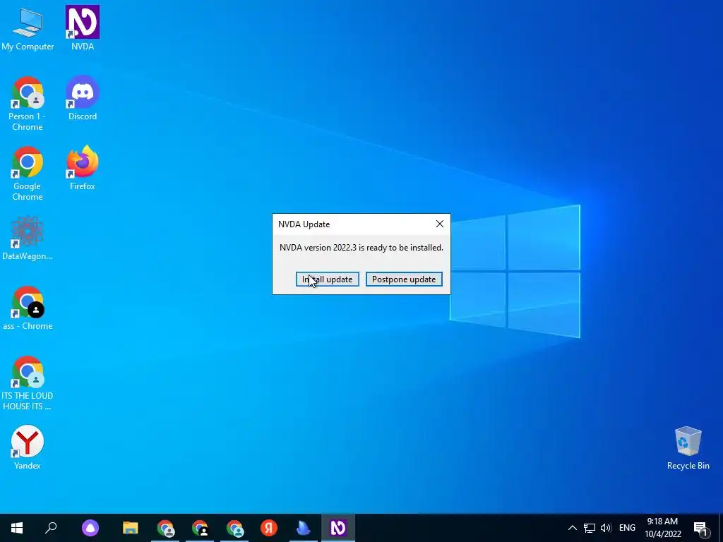Open File Explorer from the taskbar
723x542 pixels.
(131, 528)
